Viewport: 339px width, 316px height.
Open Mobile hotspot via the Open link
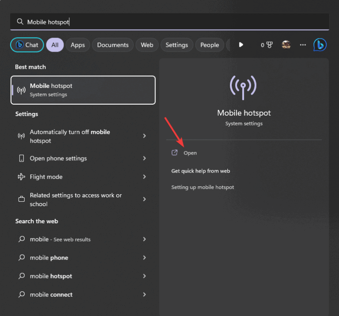pyautogui.click(x=190, y=153)
